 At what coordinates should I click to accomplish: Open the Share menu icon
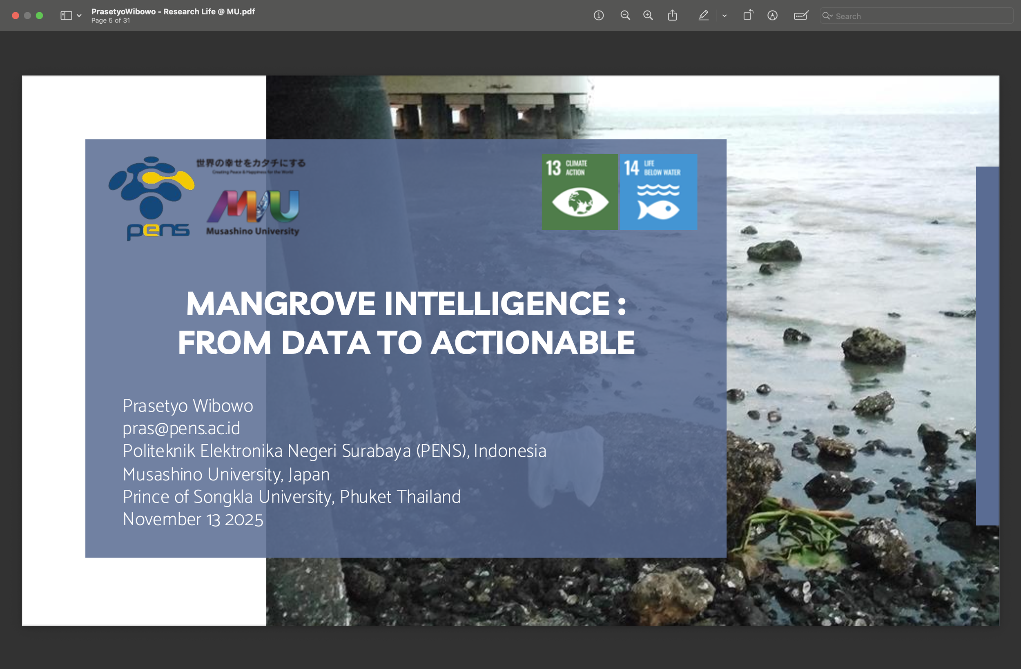tap(672, 16)
